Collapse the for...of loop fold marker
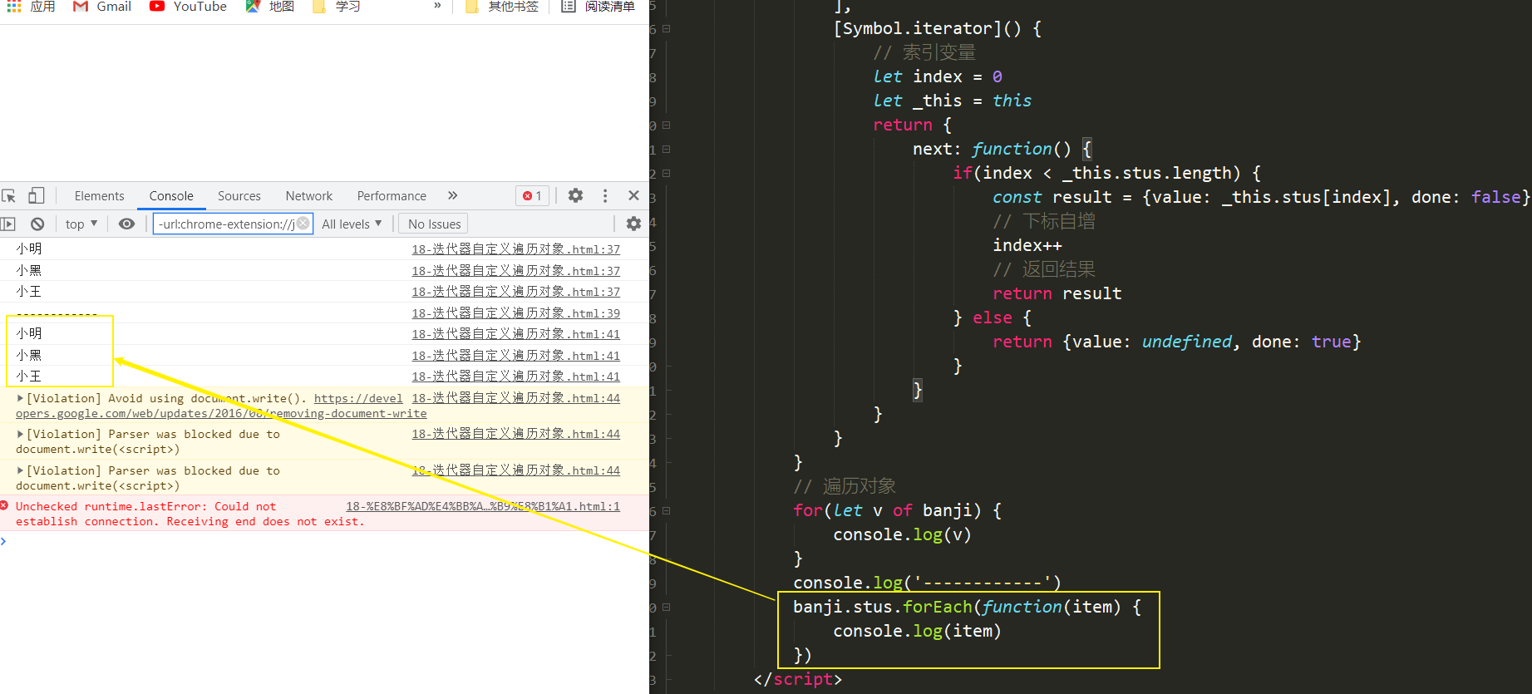 (x=667, y=510)
